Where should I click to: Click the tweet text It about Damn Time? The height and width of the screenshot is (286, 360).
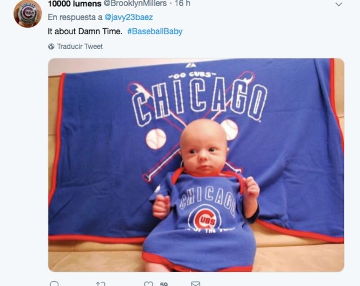coord(85,32)
